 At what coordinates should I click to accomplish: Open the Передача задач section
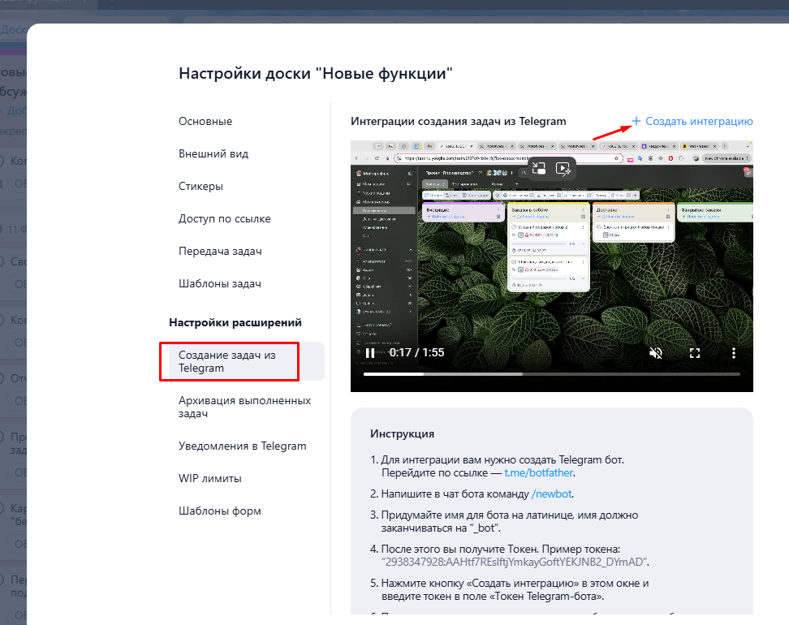220,251
